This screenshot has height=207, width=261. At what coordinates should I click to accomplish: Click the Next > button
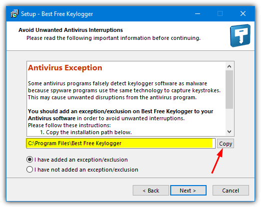188,191
